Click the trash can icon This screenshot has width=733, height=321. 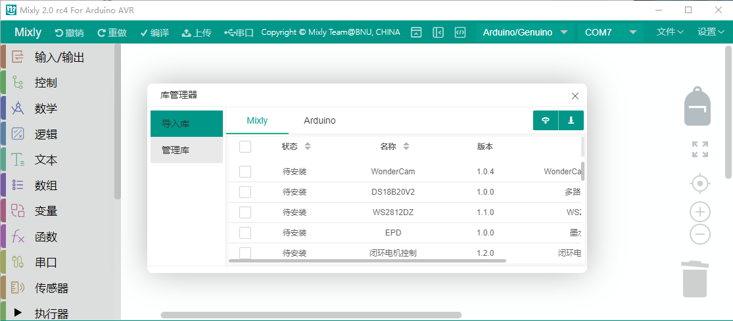point(695,279)
